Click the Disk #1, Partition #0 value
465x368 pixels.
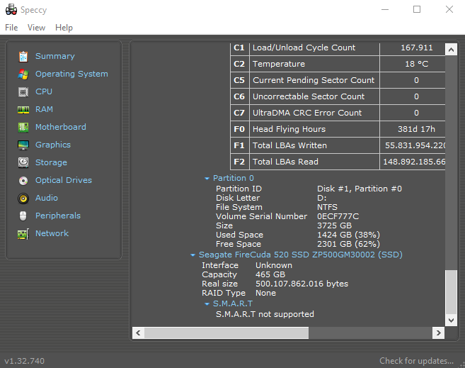(x=360, y=189)
